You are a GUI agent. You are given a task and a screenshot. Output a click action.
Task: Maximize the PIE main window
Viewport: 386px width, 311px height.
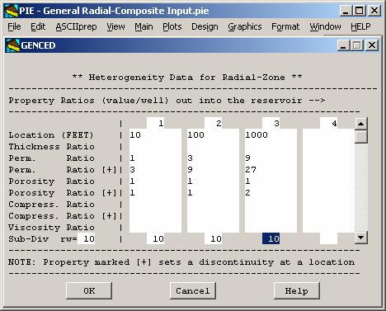(x=359, y=11)
